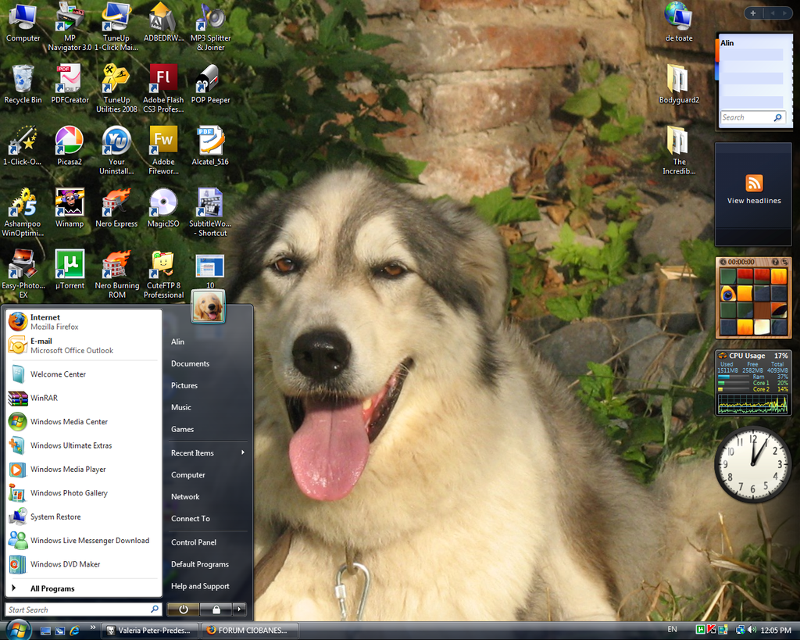This screenshot has width=800, height=640.
Task: Select the 1-Click-Optimizer desktop icon
Action: tap(23, 146)
